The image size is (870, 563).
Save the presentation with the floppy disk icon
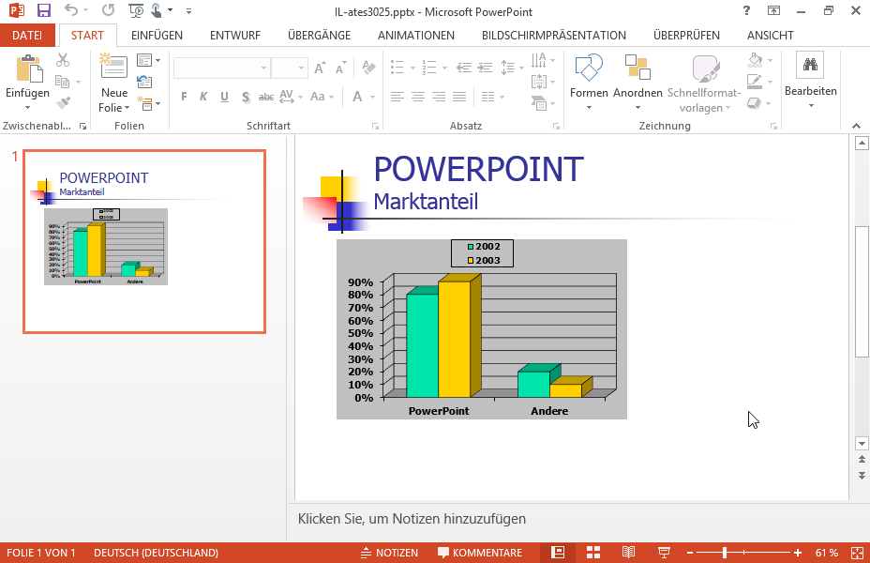[43, 10]
